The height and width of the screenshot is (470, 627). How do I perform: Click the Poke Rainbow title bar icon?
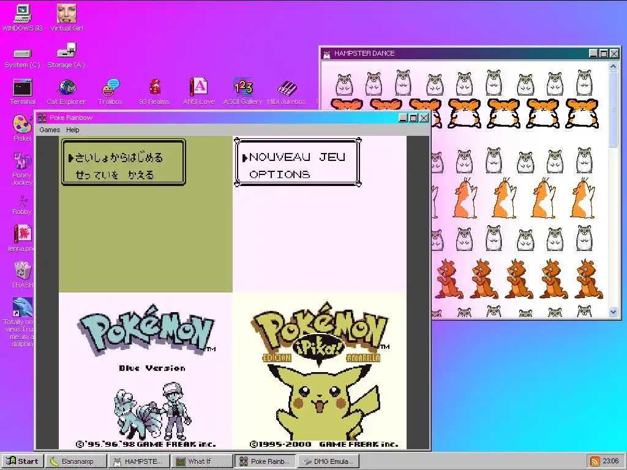coord(42,117)
